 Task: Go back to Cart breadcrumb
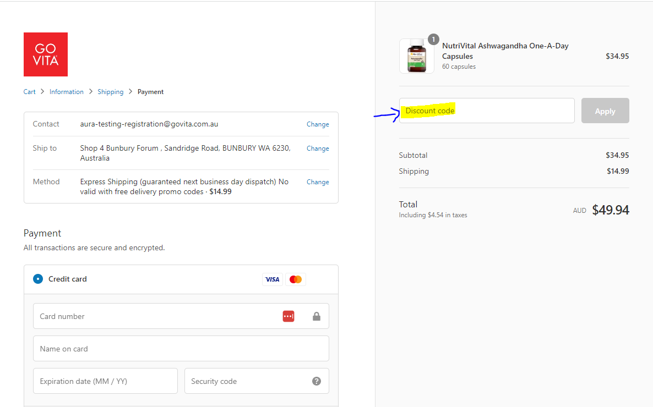[30, 92]
